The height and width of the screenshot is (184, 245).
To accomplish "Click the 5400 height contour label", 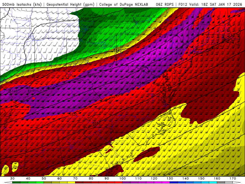I will [91, 75].
